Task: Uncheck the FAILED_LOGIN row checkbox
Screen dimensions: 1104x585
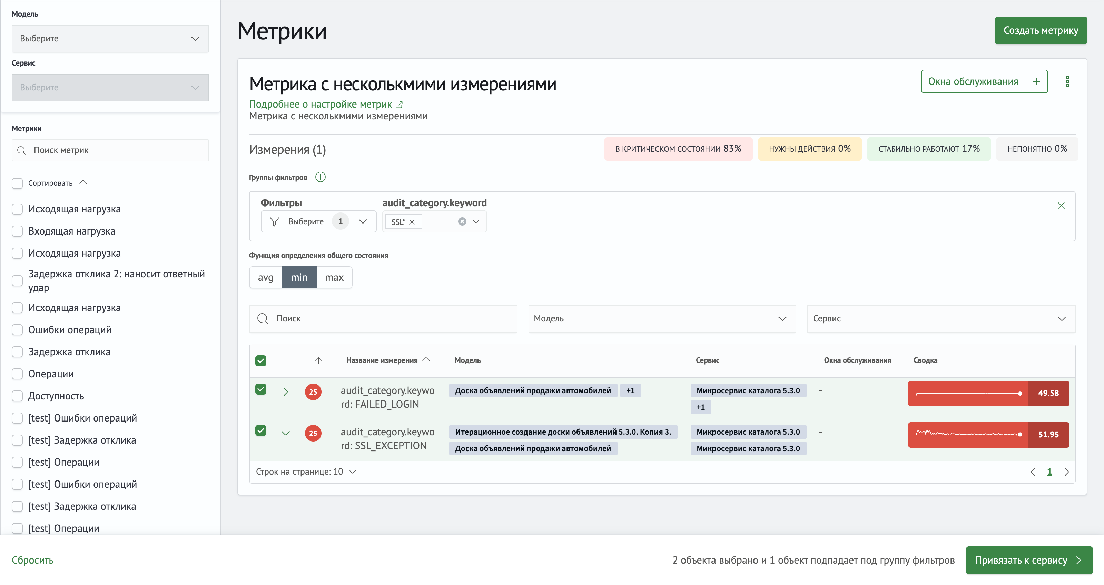Action: (x=260, y=389)
